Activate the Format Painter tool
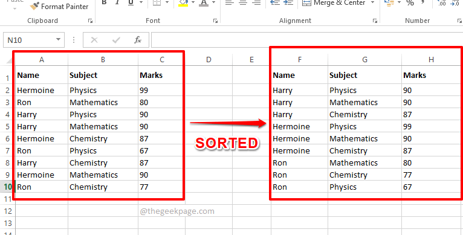The height and width of the screenshot is (235, 463). click(x=59, y=6)
